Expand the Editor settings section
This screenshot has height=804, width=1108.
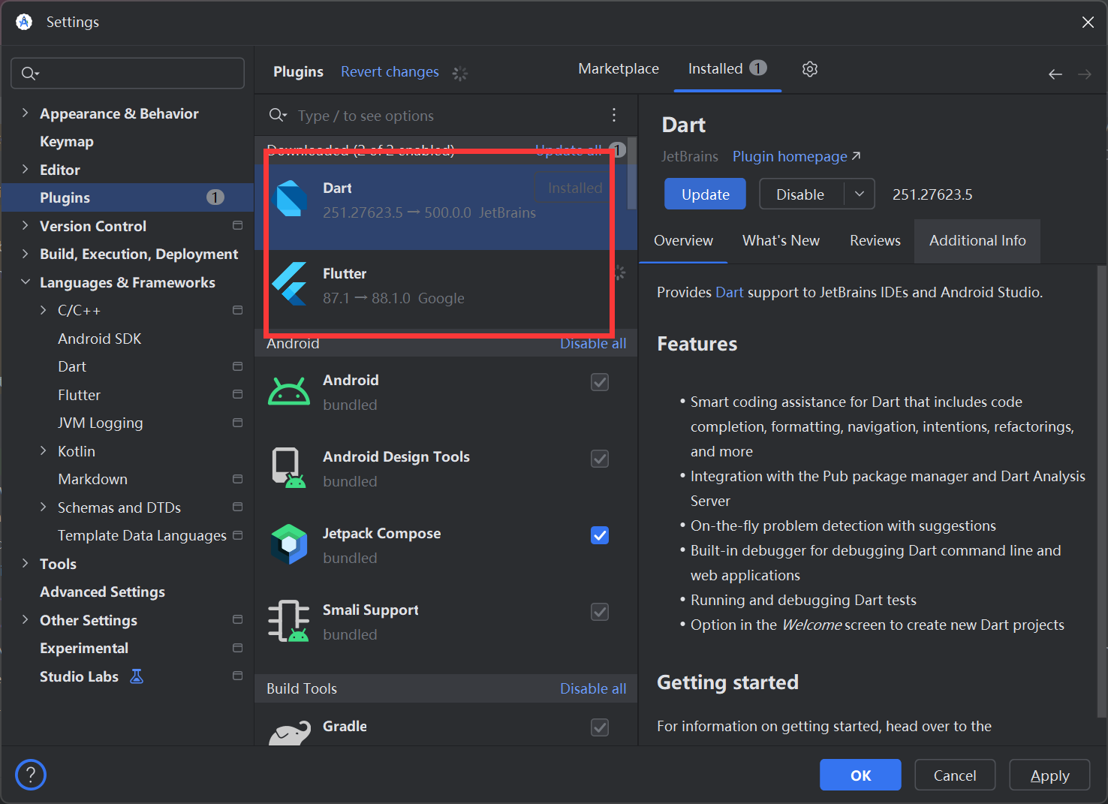pyautogui.click(x=26, y=169)
